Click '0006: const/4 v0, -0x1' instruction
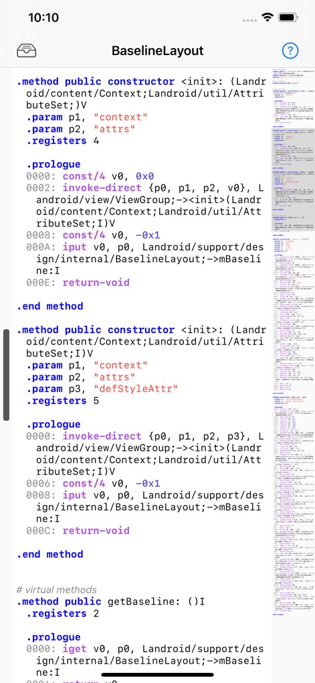The image size is (315, 683). coord(93,483)
